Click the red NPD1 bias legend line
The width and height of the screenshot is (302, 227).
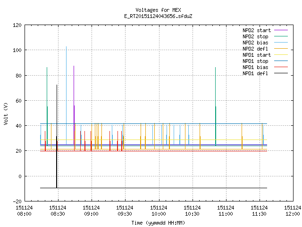[x=281, y=67]
